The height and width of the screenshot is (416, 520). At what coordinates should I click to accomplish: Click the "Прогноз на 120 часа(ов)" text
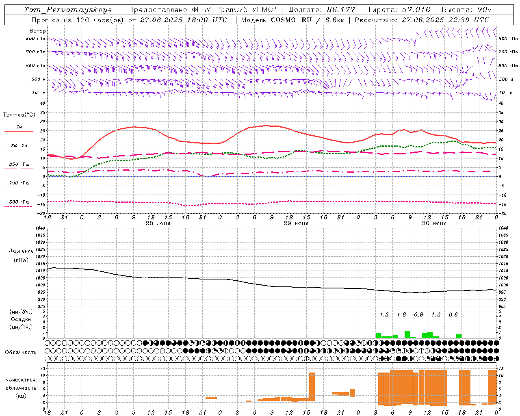click(x=78, y=20)
